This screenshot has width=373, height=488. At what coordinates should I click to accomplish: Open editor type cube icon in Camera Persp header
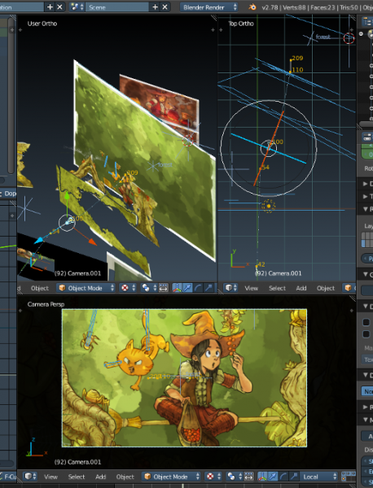tap(30, 477)
